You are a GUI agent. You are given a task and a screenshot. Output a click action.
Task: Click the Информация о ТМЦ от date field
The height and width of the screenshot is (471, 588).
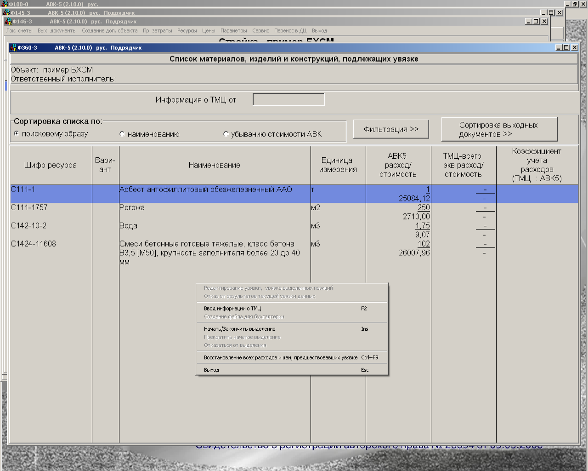(x=288, y=99)
